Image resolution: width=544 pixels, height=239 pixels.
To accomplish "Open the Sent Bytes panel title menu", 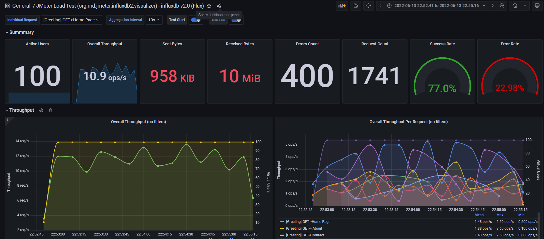I will [x=172, y=44].
